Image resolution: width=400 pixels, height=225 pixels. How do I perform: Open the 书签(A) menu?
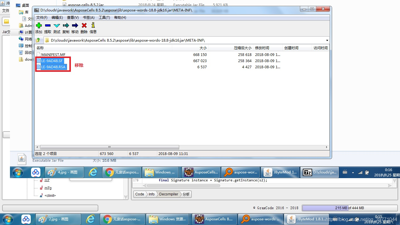(x=89, y=18)
